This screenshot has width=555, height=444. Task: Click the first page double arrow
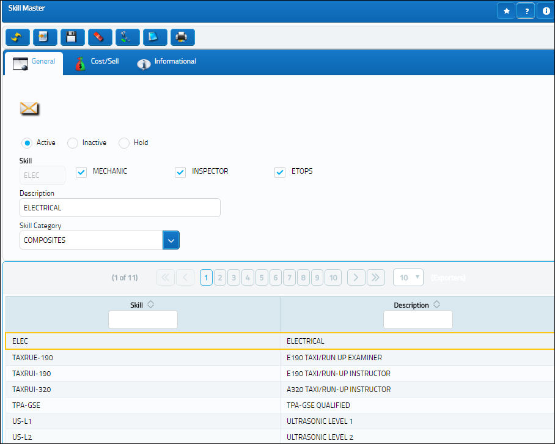[165, 278]
